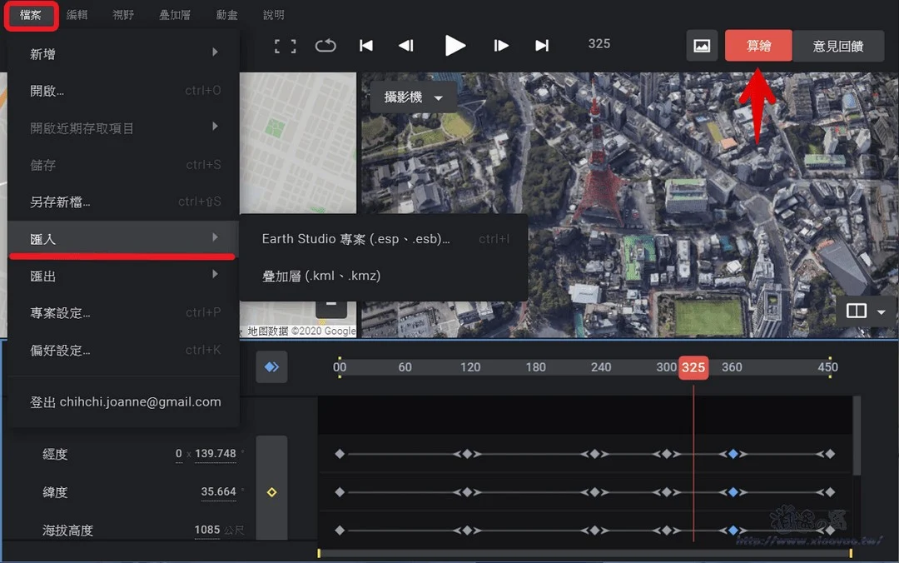Viewport: 899px width, 563px height.
Task: Click the keyframe navigation diamond icon
Action: point(271,366)
